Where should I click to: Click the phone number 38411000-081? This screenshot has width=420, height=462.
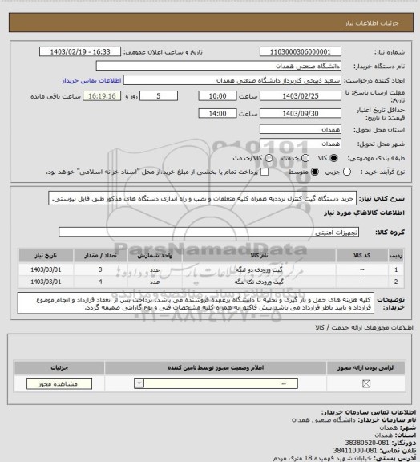pyautogui.click(x=355, y=451)
